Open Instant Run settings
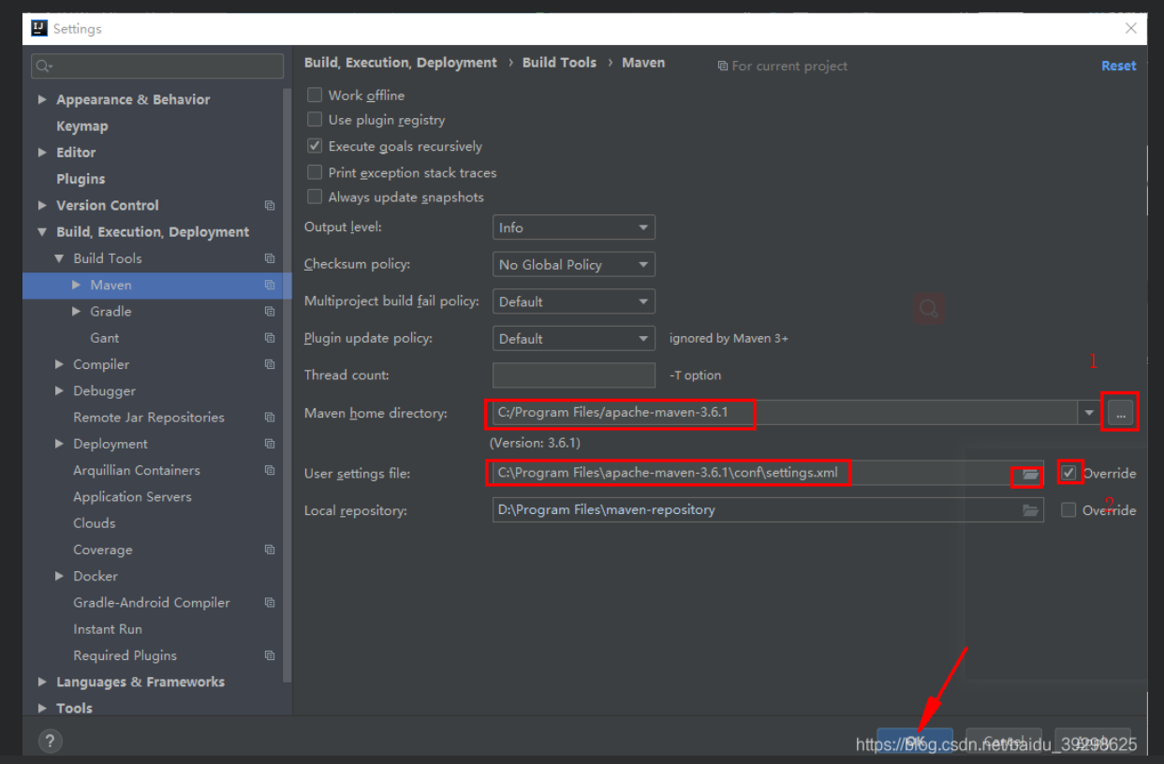The image size is (1164, 764). point(108,629)
